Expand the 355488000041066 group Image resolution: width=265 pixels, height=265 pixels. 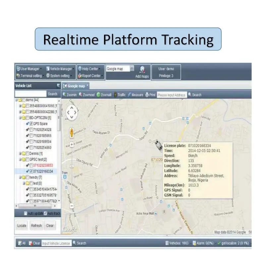pos(20,106)
